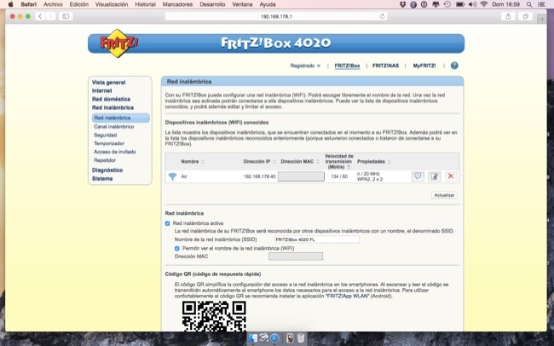
Task: Show all tabs with the tab overview button
Action: pyautogui.click(x=526, y=16)
